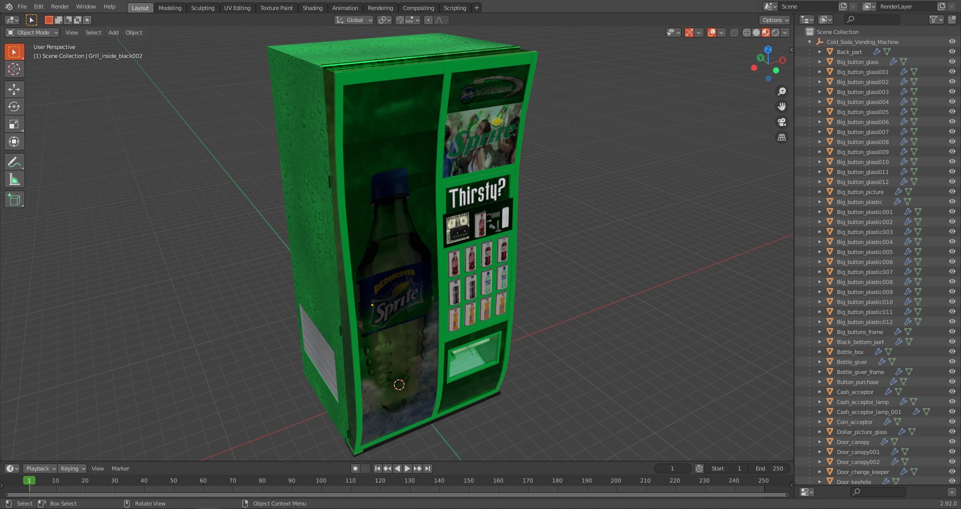Activate the Select Box tool
Screen dimensions: 961x509
click(14, 51)
